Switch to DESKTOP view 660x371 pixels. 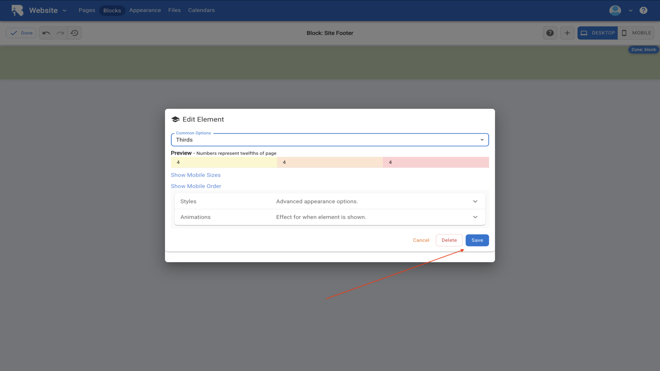(x=597, y=33)
